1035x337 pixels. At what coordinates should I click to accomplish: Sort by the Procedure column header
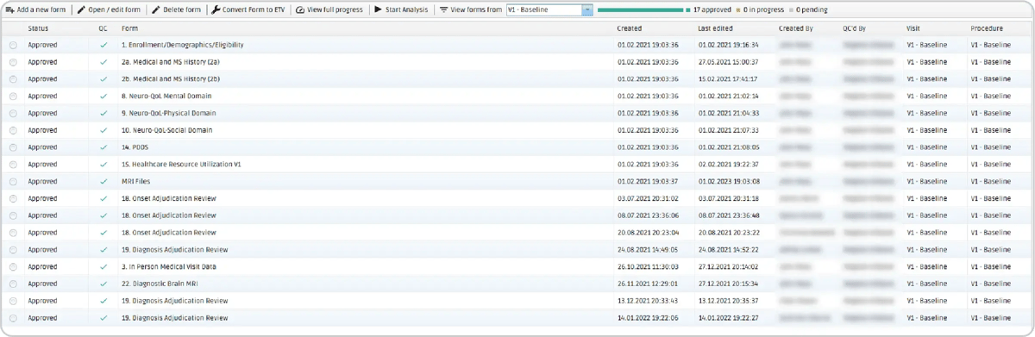coord(986,28)
